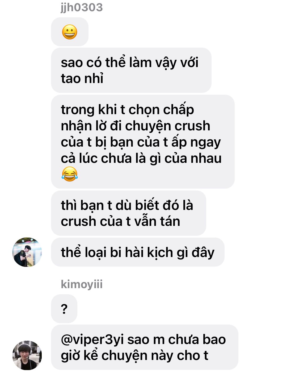Click the grinning face emoji message
Viewport: 299px width, 373px height.
pyautogui.click(x=70, y=32)
